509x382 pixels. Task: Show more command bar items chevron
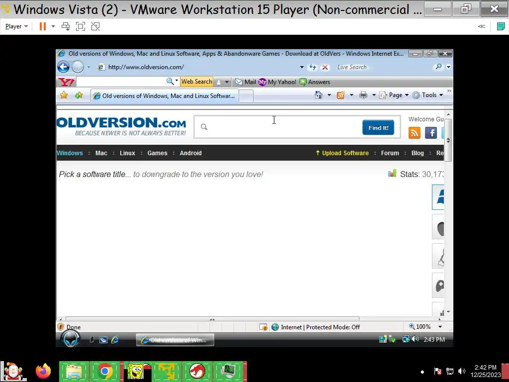(x=449, y=91)
